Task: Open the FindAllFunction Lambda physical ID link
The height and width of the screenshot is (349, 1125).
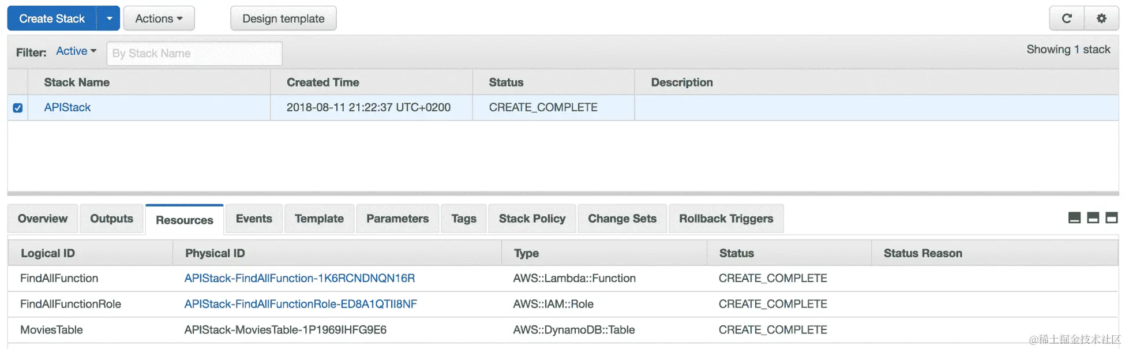Action: coord(299,278)
